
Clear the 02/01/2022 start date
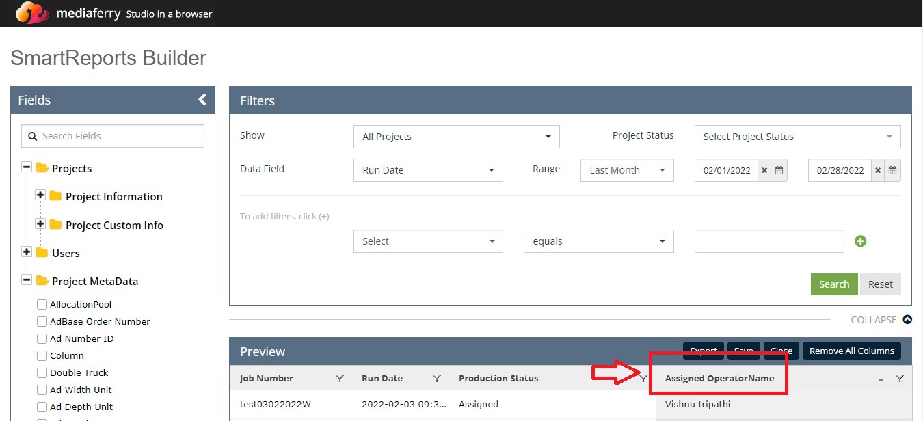point(764,170)
